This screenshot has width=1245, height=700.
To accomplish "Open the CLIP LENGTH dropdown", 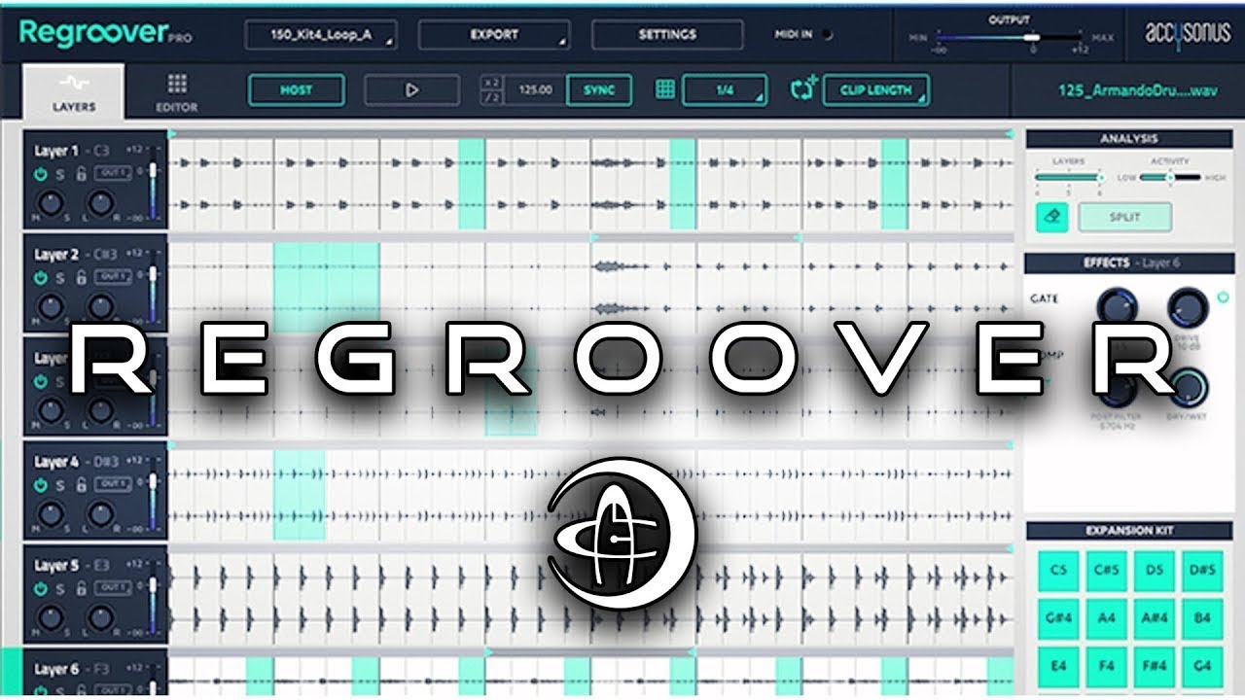I will [876, 89].
